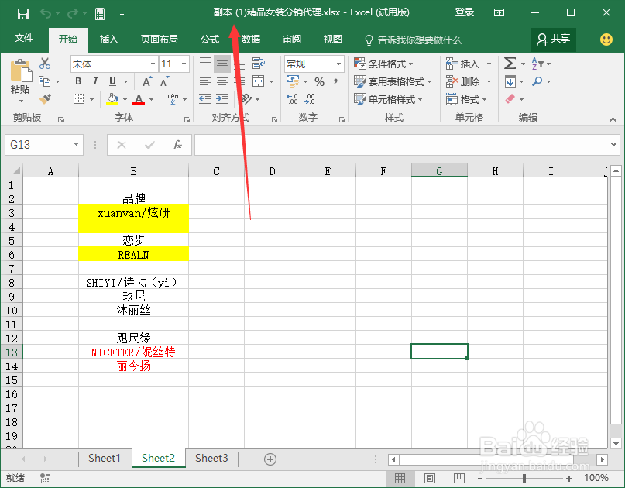Image resolution: width=625 pixels, height=488 pixels.
Task: Toggle top align icon
Action: (x=205, y=63)
